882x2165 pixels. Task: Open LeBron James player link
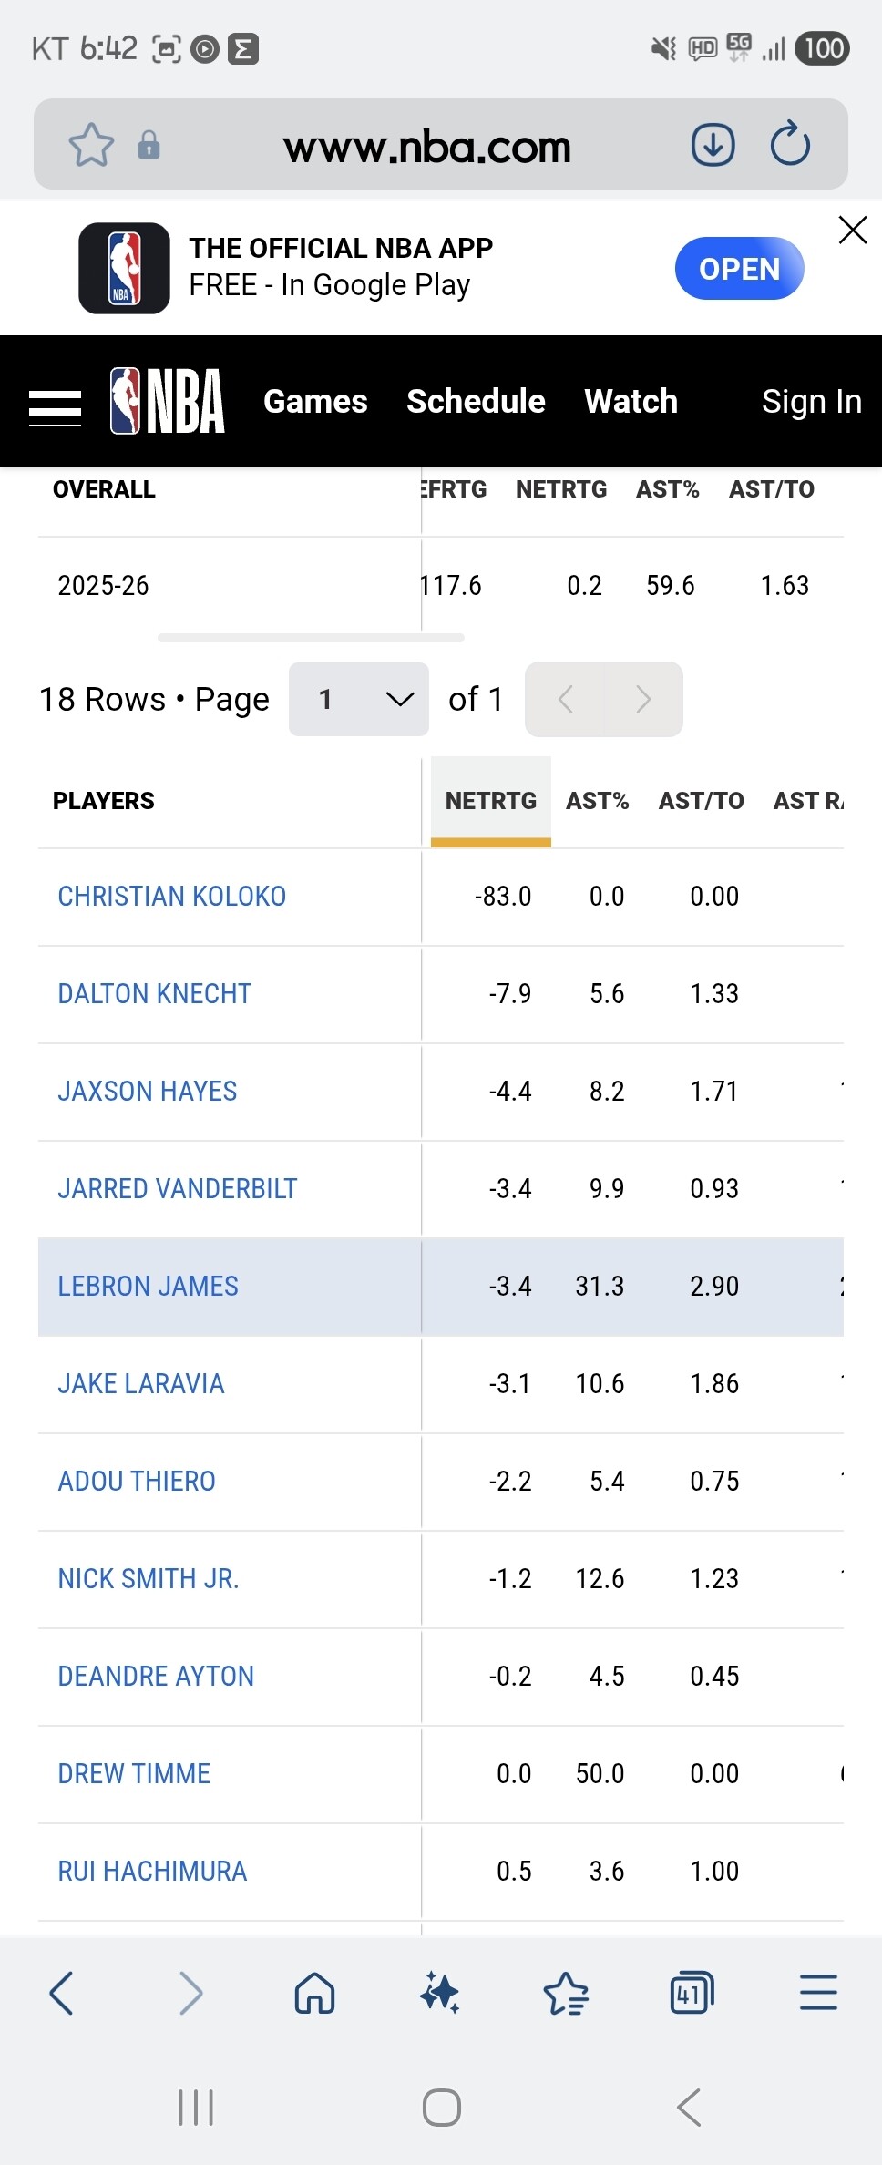[x=149, y=1286]
